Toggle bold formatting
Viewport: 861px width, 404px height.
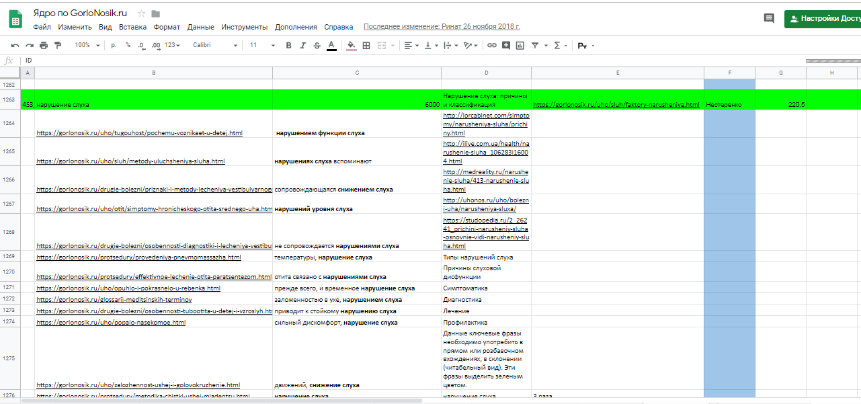288,45
